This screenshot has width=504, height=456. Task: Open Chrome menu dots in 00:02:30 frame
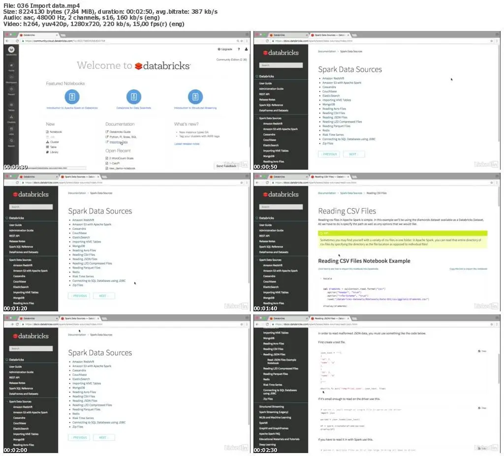[x=497, y=324]
